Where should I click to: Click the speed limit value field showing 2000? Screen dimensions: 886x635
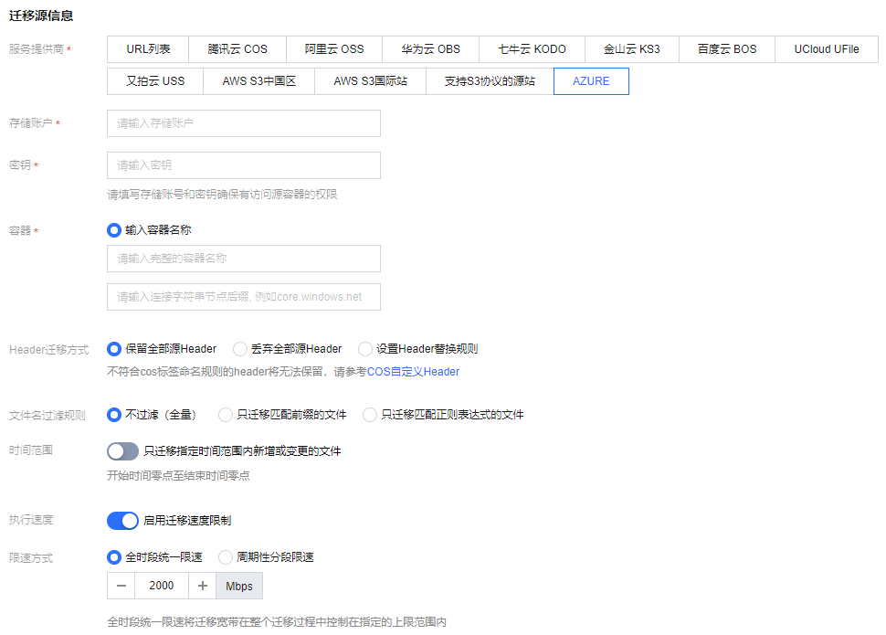pos(161,586)
